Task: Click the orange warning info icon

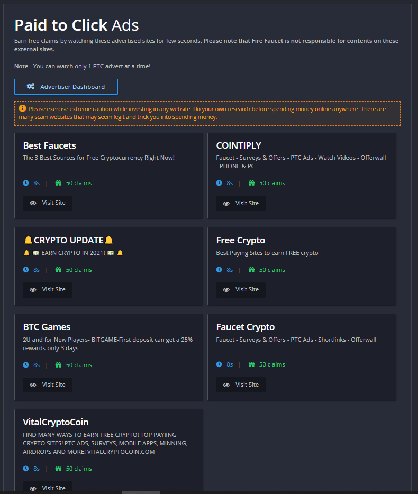Action: pos(22,108)
